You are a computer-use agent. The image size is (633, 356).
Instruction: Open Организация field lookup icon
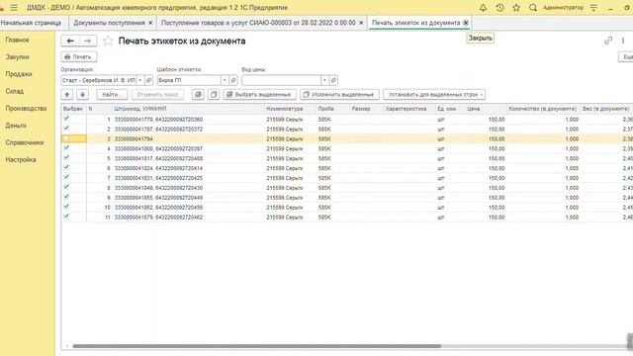(x=148, y=80)
